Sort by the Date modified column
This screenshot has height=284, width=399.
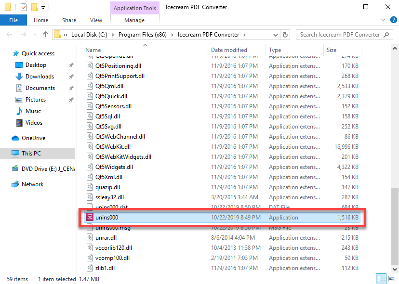coord(229,50)
